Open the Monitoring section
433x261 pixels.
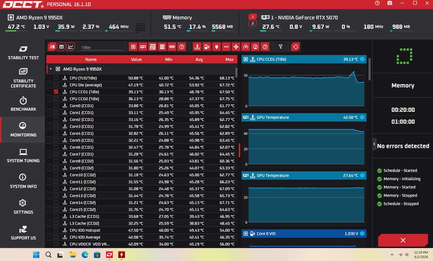(x=23, y=130)
